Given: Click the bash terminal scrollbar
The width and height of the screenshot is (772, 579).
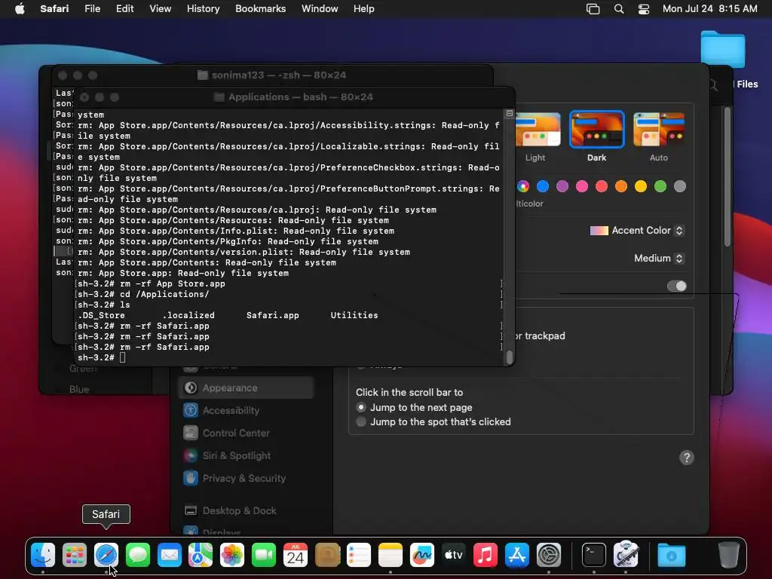Looking at the screenshot, I should click(510, 357).
